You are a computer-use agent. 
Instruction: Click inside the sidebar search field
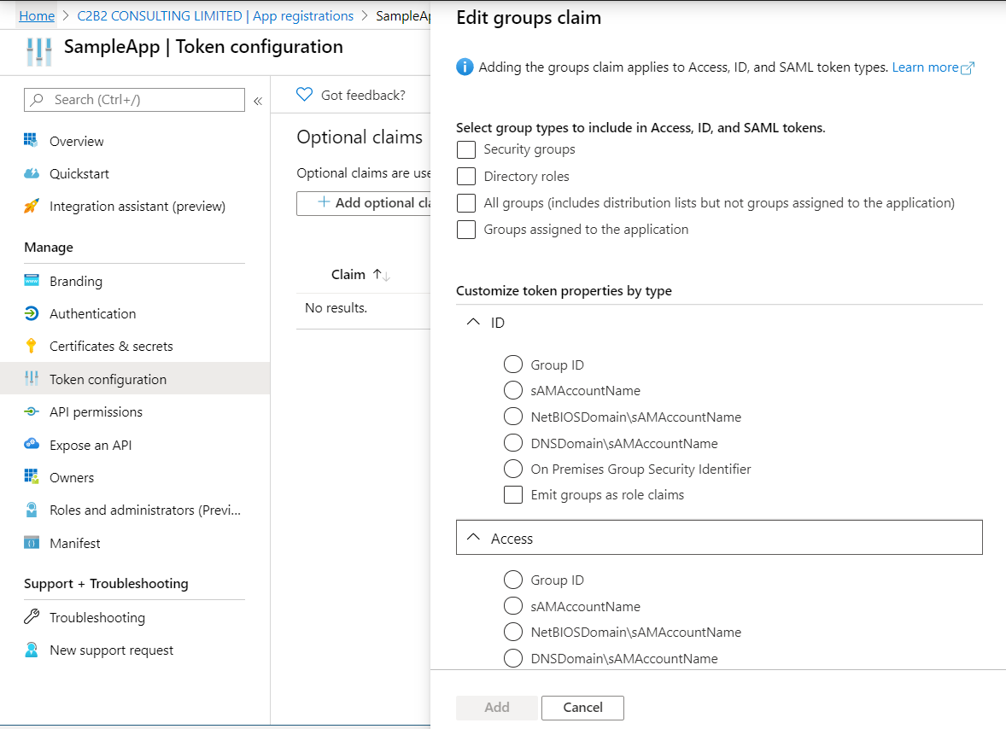(x=134, y=100)
